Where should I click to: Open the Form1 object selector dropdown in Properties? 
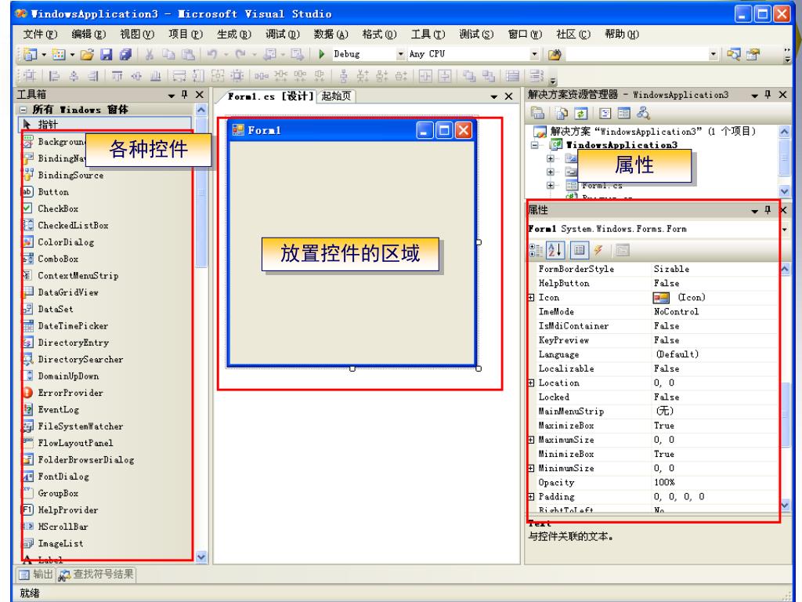pos(784,230)
